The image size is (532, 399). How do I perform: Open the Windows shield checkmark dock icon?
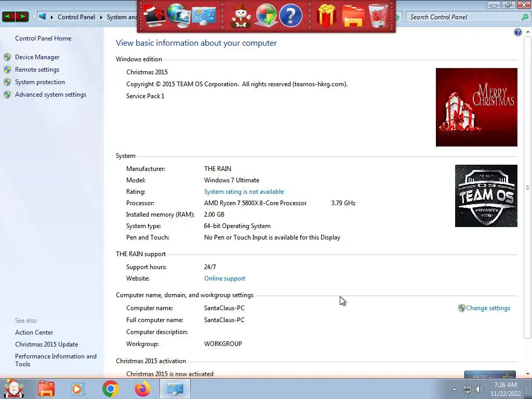[x=266, y=16]
